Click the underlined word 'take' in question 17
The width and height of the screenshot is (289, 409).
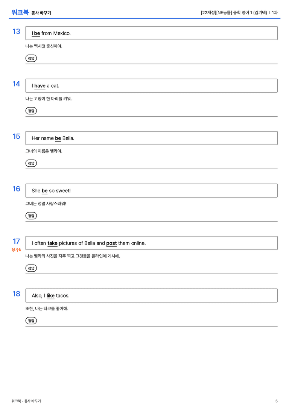[x=52, y=243]
